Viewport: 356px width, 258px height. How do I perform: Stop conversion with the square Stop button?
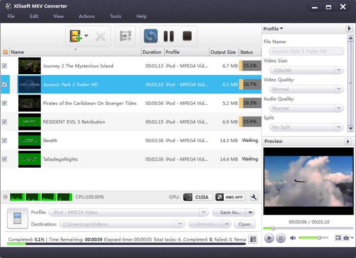pyautogui.click(x=187, y=36)
